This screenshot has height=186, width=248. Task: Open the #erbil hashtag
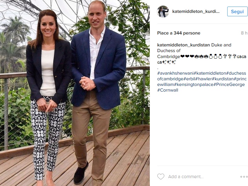(x=189, y=79)
